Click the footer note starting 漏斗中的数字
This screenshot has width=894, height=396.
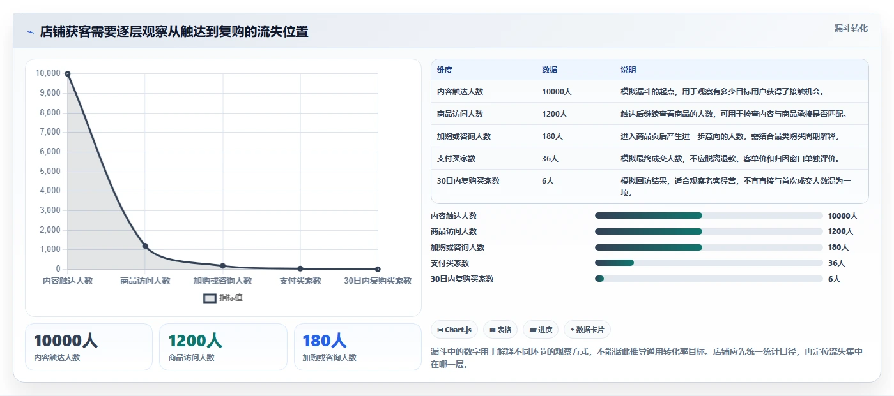647,358
